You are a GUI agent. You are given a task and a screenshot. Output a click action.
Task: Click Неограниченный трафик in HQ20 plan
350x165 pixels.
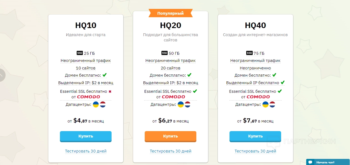[170, 61]
